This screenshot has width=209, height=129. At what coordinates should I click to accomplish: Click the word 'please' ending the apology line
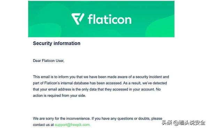click(157, 119)
